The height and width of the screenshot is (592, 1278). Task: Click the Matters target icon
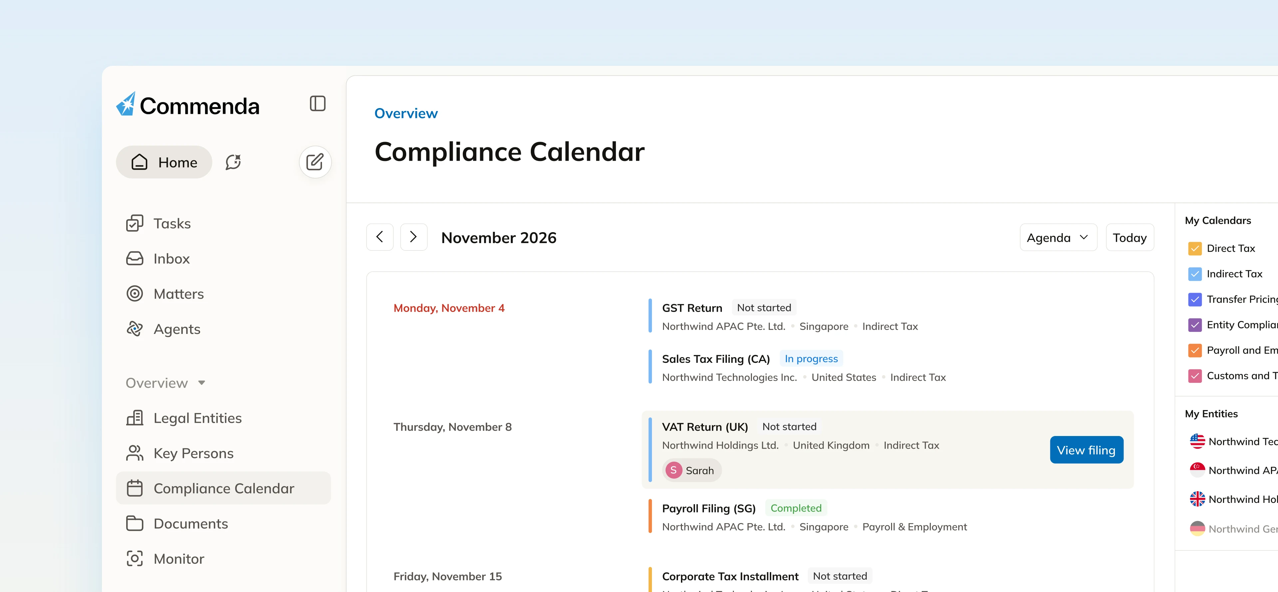[135, 294]
